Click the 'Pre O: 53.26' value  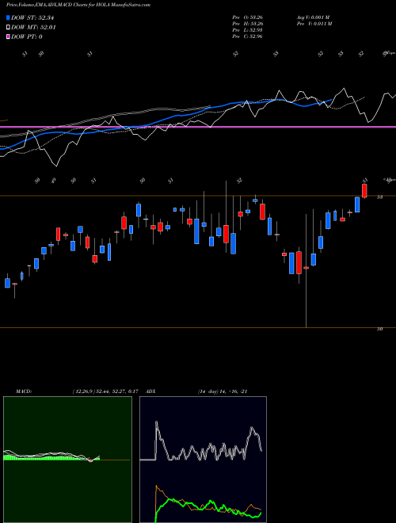click(x=248, y=17)
